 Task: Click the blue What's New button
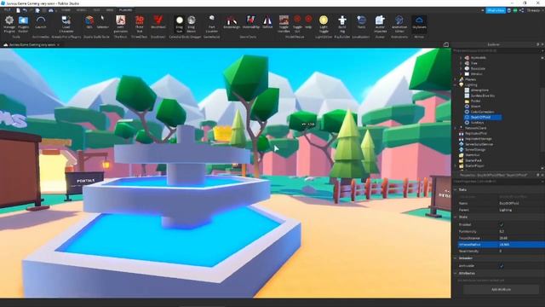(496, 10)
